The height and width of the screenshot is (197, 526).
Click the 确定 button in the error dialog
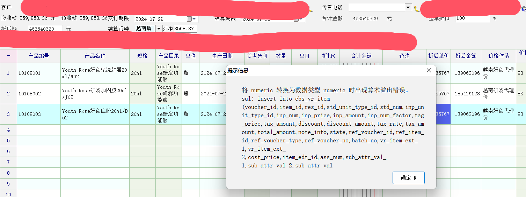click(x=408, y=178)
